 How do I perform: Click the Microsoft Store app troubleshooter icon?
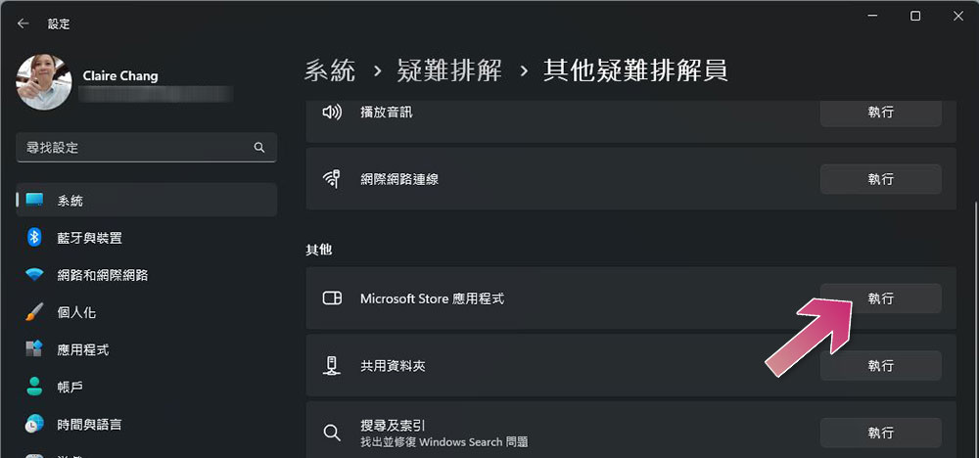pos(332,298)
